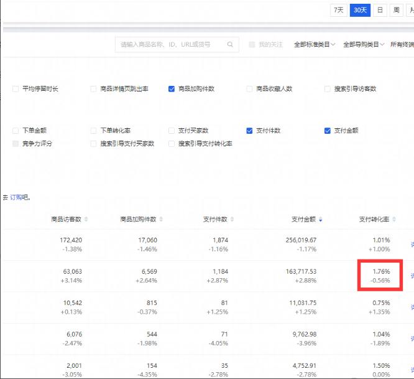Select the 周 time period tab

tap(397, 10)
